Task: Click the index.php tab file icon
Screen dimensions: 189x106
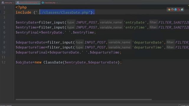Action: [x=3, y=3]
